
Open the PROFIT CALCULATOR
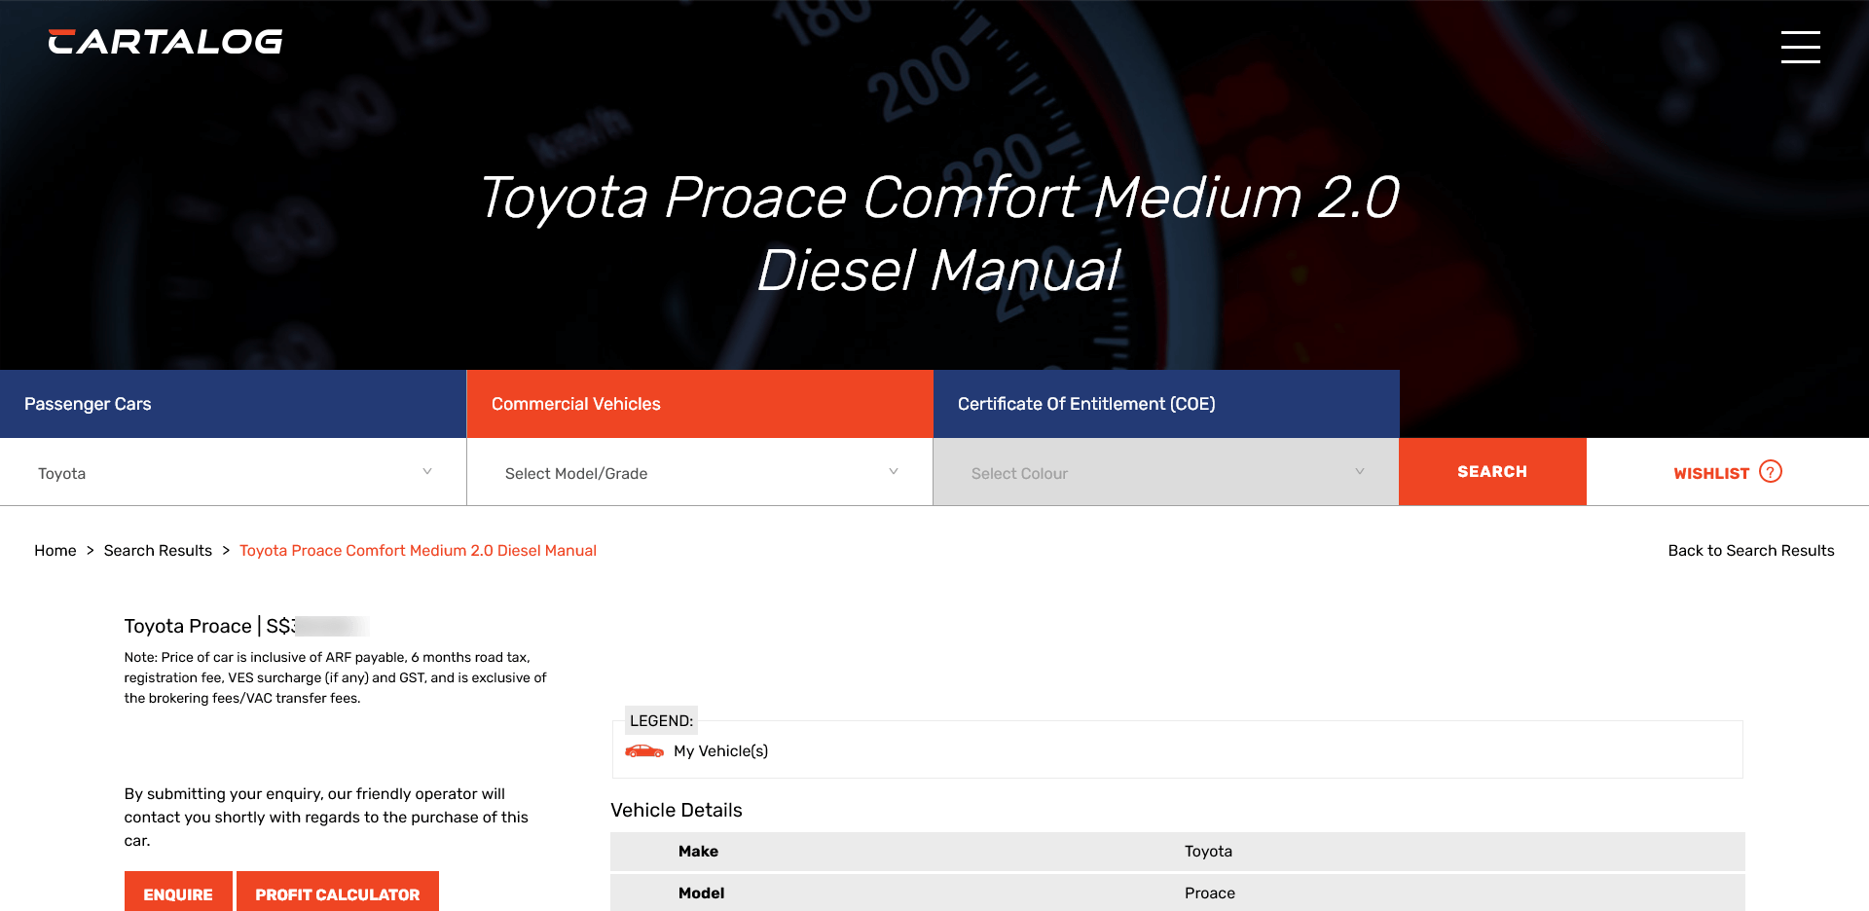[x=337, y=893]
